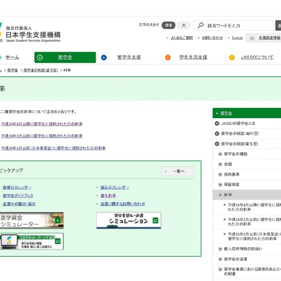Expand 奨学金の制度(給付型) in sidebar
The height and width of the screenshot is (281, 281).
pos(240,133)
